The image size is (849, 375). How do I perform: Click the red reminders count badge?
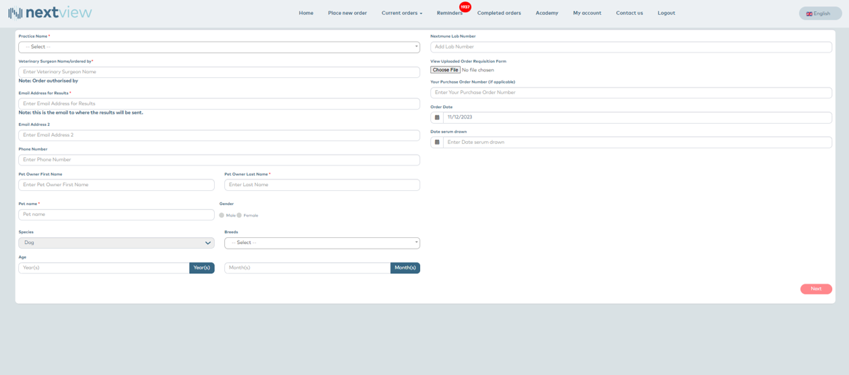point(465,7)
